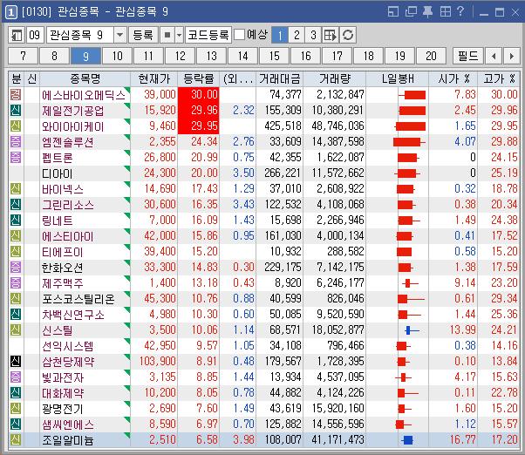Select the stock name 광명전기
Screen dimensions: 525x455
point(62,409)
